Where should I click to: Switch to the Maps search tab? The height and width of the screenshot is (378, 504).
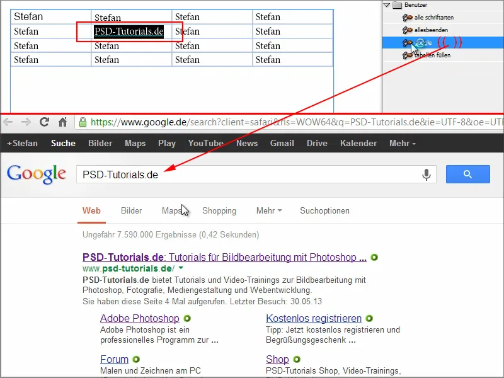(x=171, y=210)
